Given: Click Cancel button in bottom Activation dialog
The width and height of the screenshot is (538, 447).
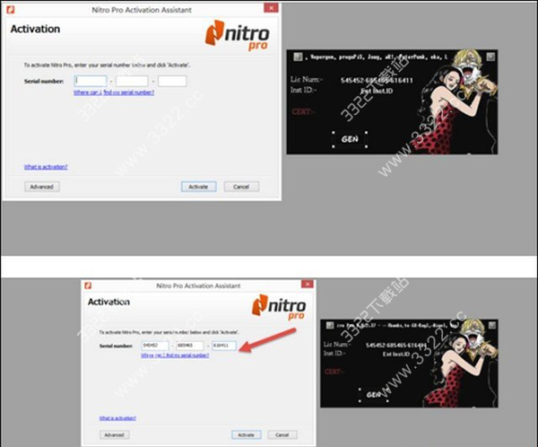Looking at the screenshot, I should click(x=282, y=434).
